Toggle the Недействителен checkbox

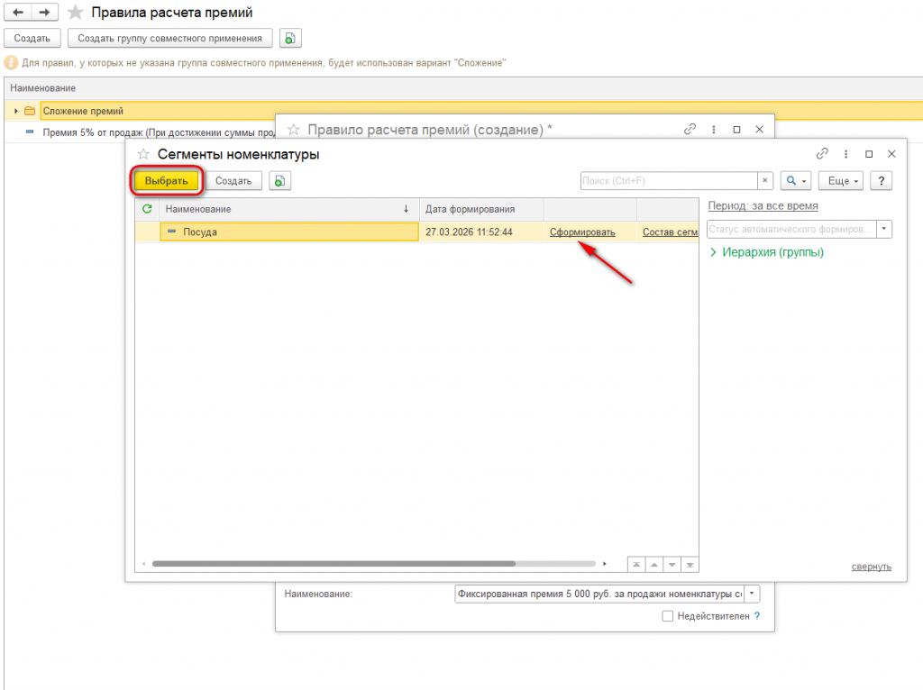click(668, 616)
